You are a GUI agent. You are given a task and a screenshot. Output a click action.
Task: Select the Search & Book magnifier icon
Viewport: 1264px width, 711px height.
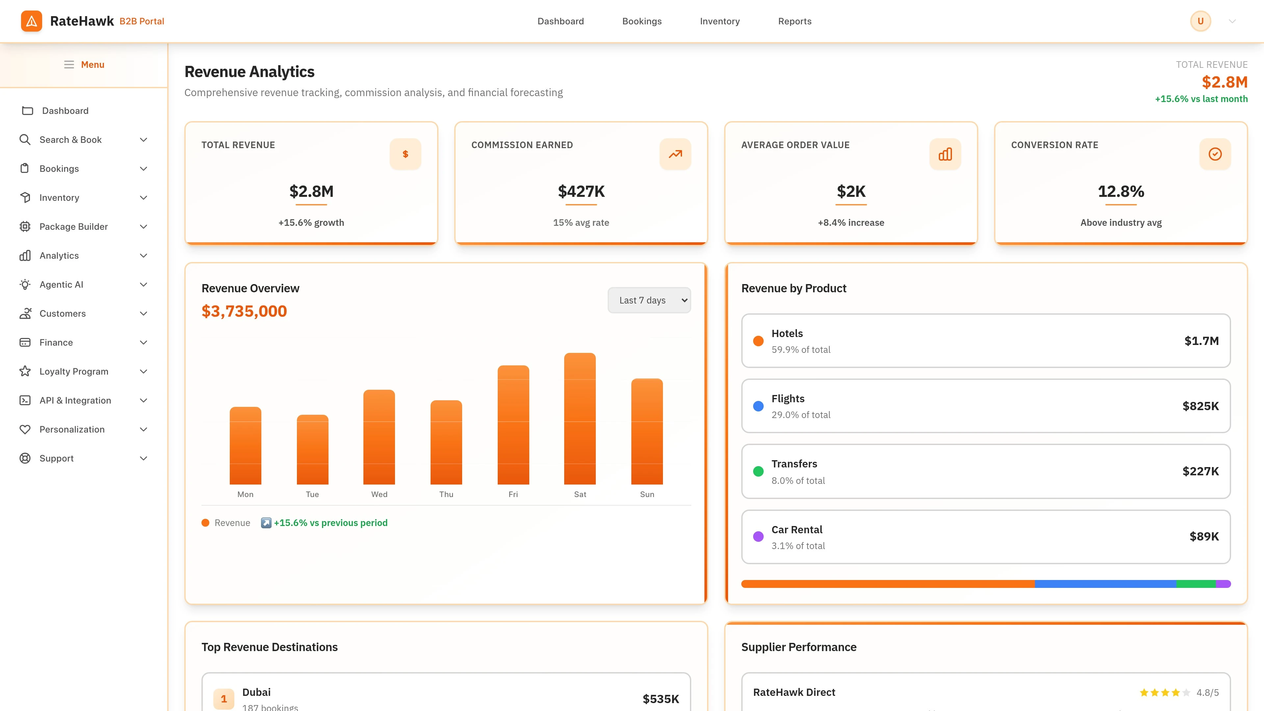26,139
